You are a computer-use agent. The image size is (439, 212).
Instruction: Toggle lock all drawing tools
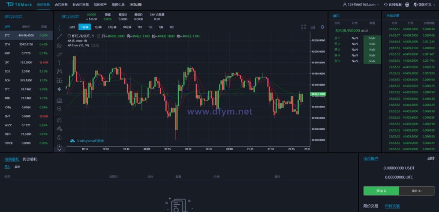[59, 137]
